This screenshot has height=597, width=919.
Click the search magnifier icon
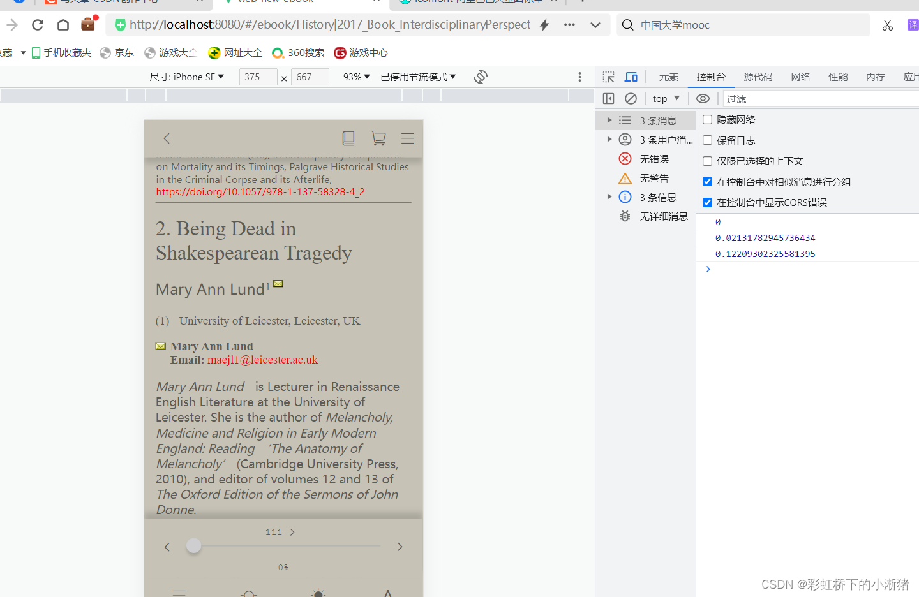[x=628, y=25]
